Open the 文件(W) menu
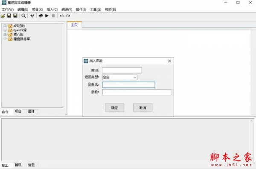 click(x=8, y=9)
